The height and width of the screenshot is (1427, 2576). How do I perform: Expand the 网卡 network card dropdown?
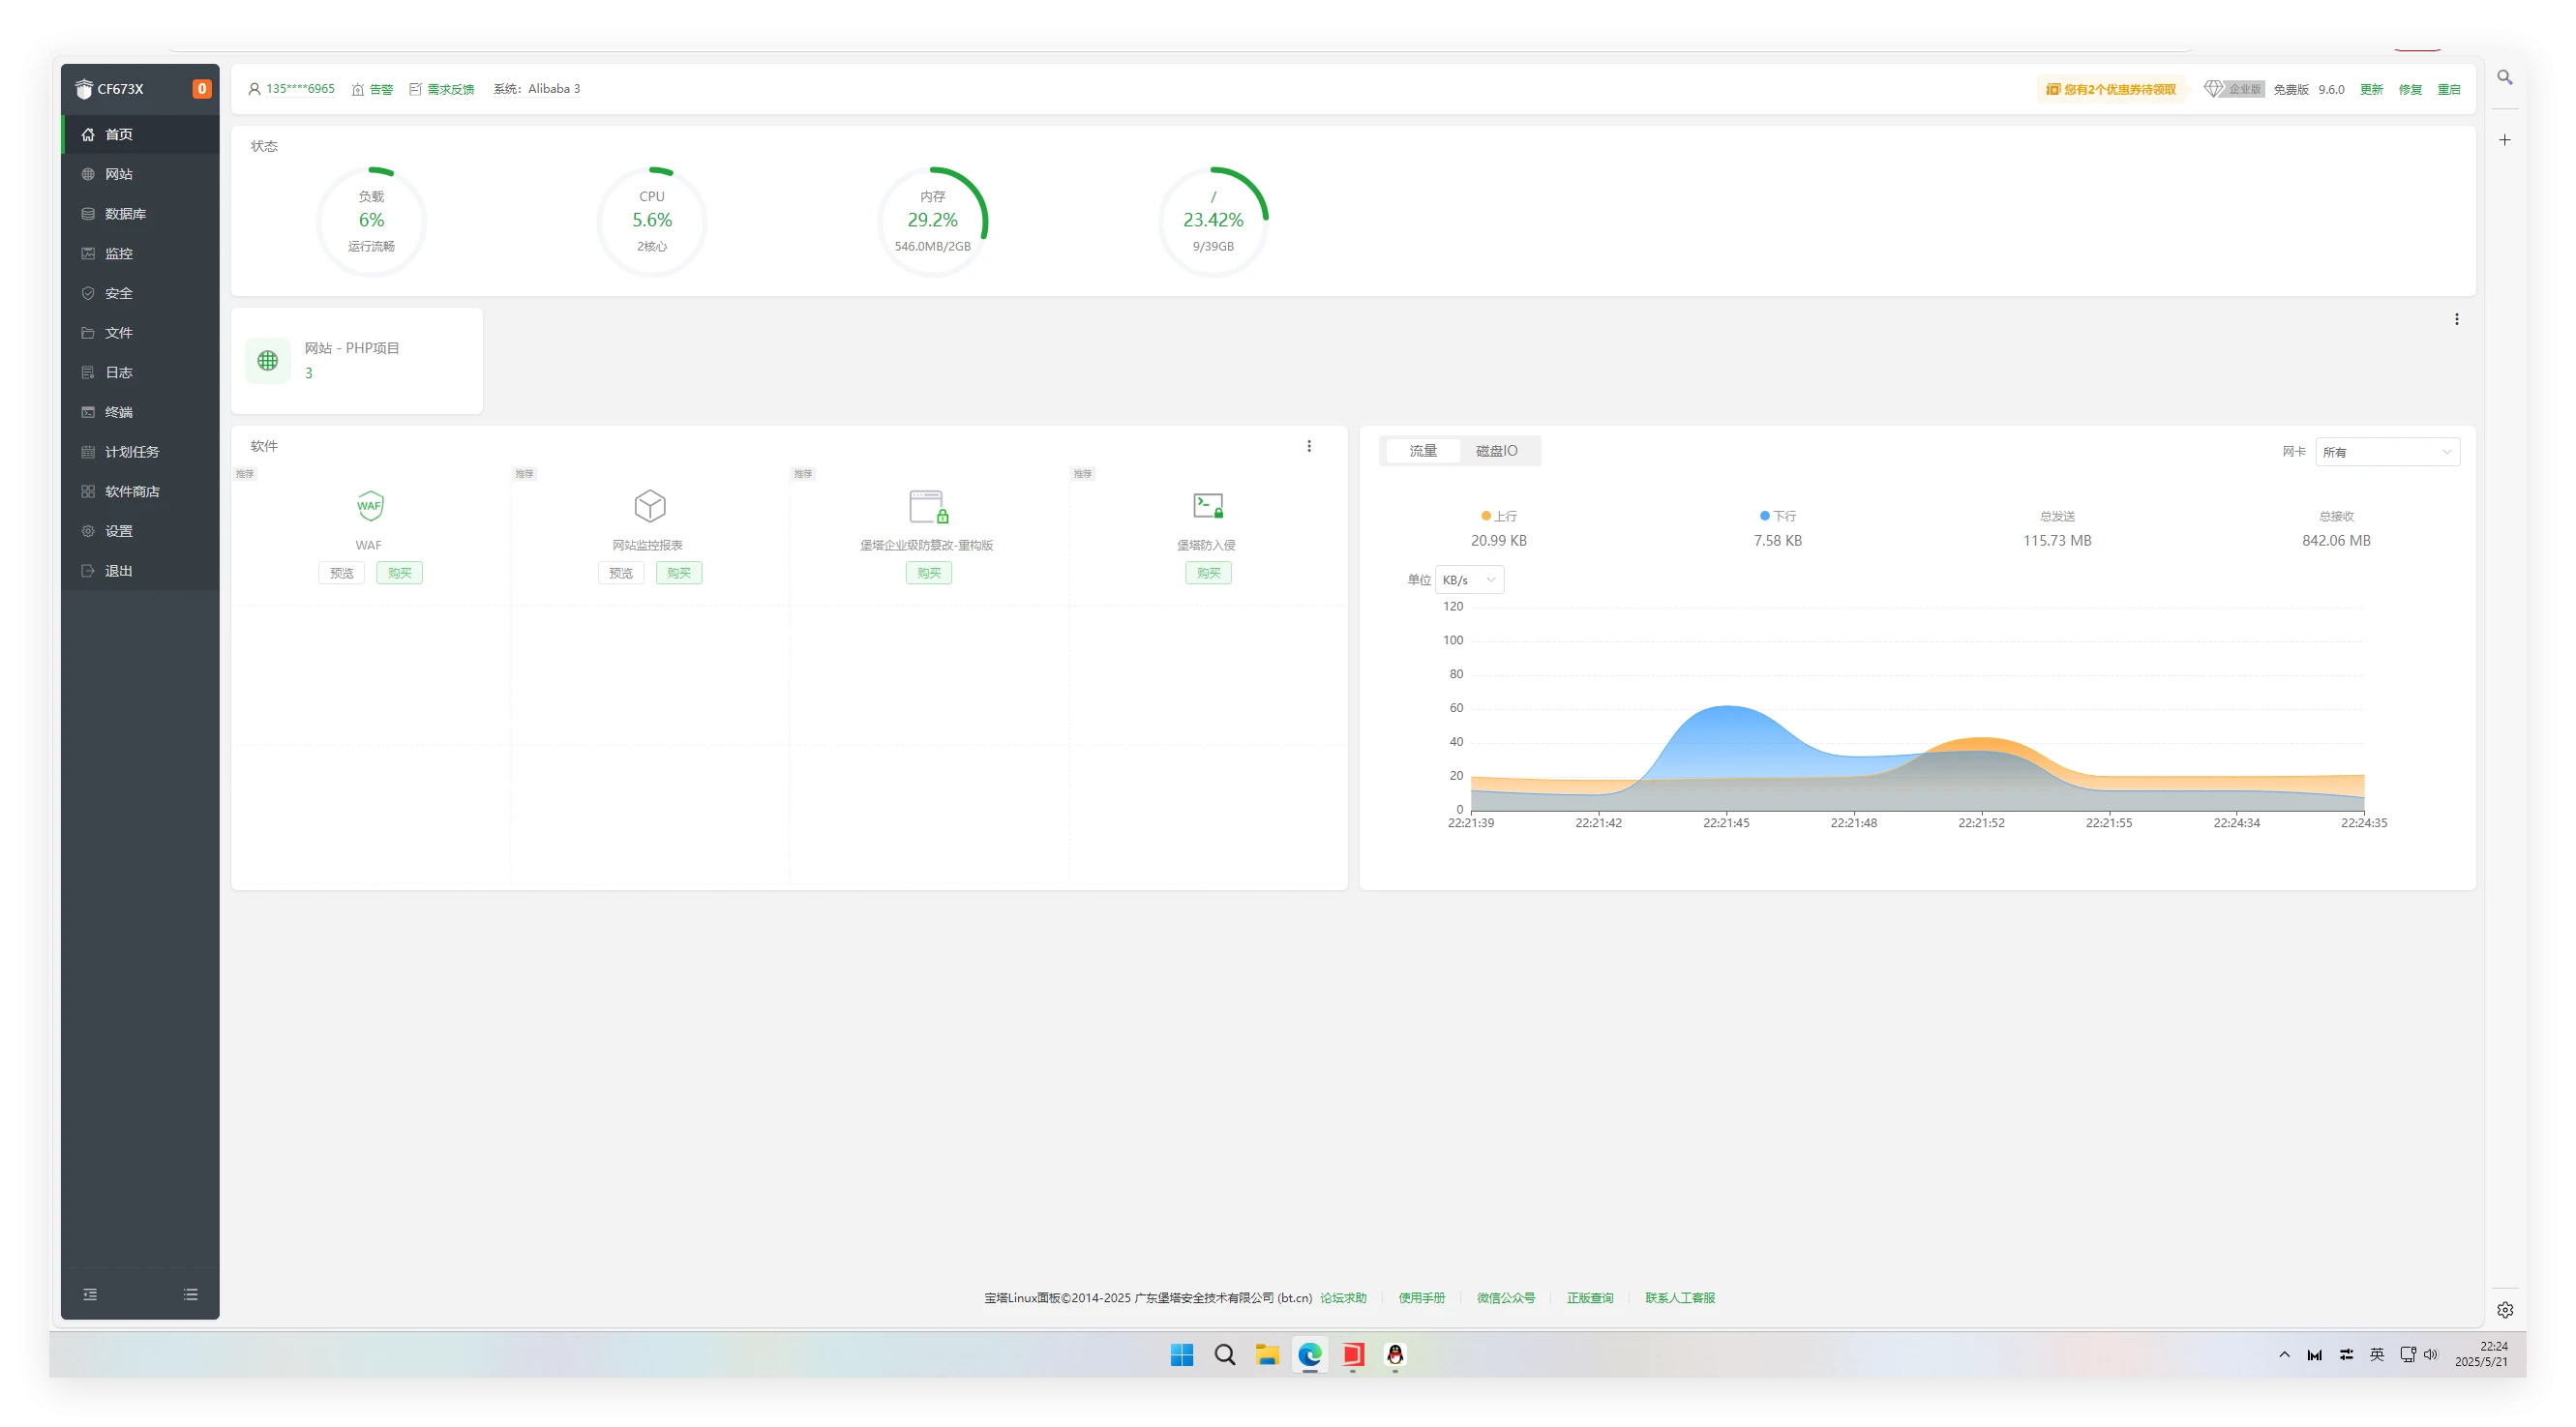(2386, 452)
